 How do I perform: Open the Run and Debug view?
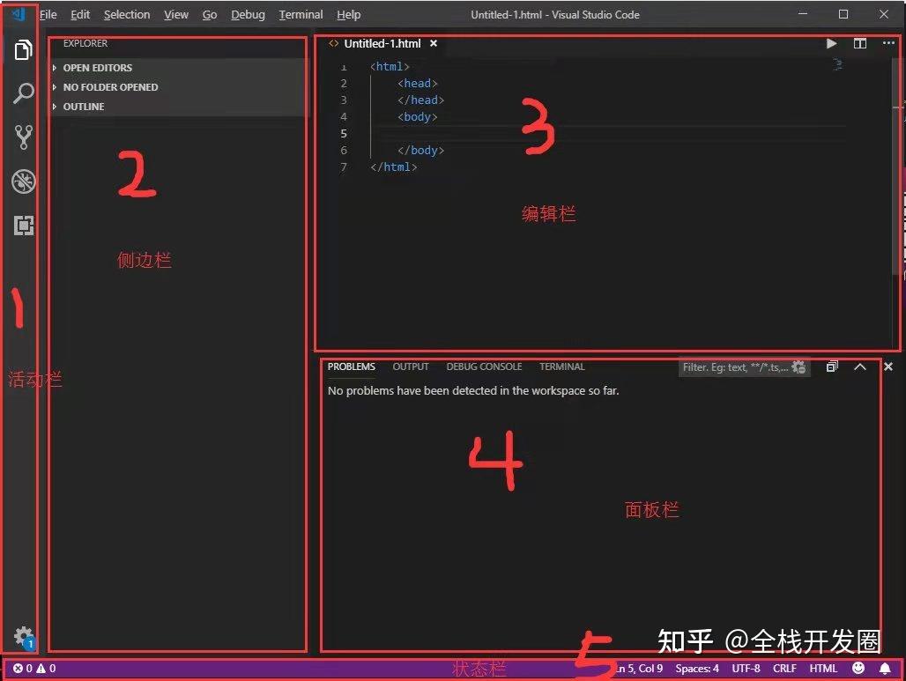24,181
